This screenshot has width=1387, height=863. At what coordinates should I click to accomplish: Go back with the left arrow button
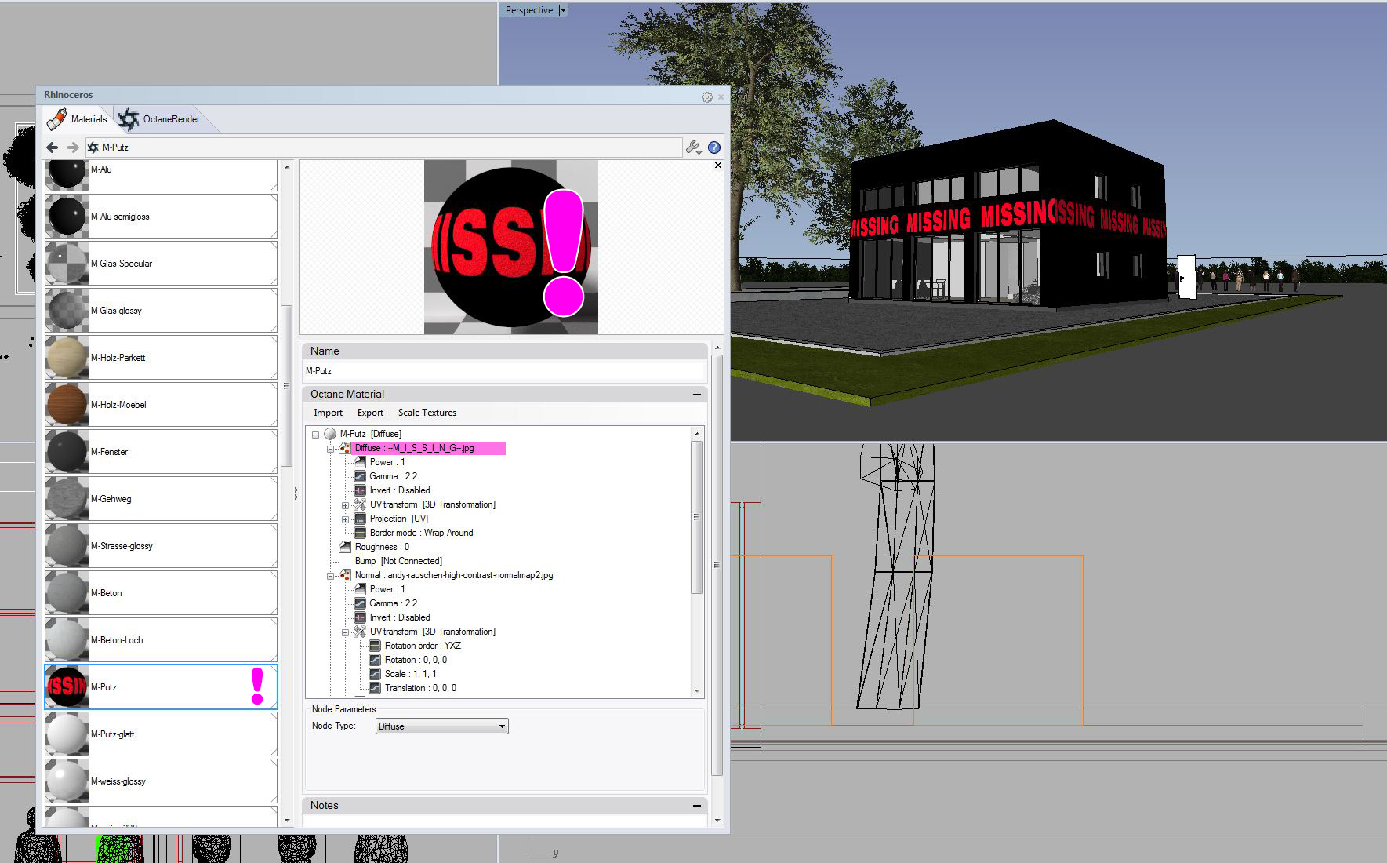(x=53, y=147)
